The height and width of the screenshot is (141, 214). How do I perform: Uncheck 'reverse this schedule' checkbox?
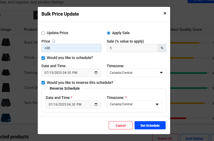coord(43,83)
